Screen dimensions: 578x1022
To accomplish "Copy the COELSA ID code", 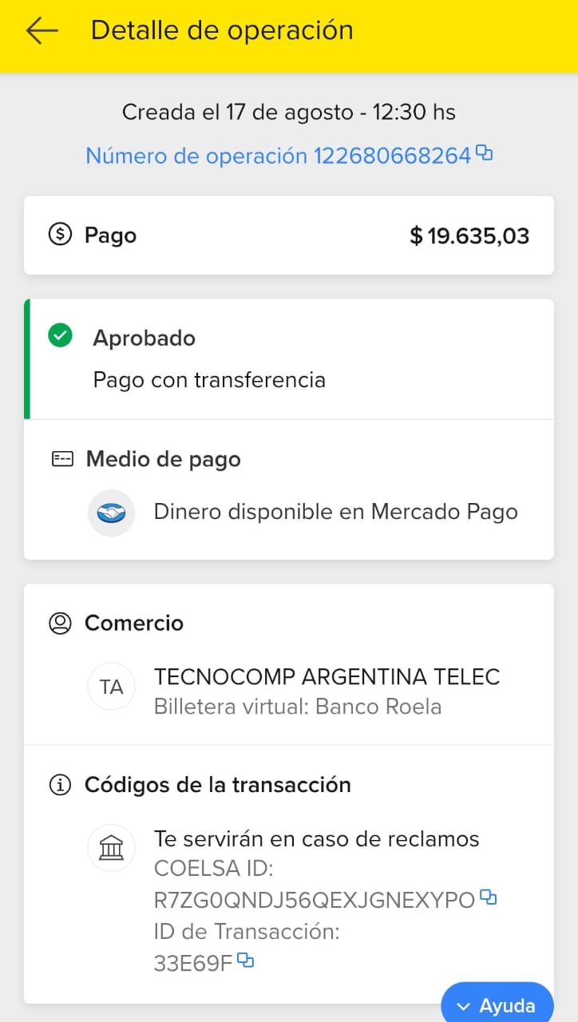I will click(x=488, y=898).
